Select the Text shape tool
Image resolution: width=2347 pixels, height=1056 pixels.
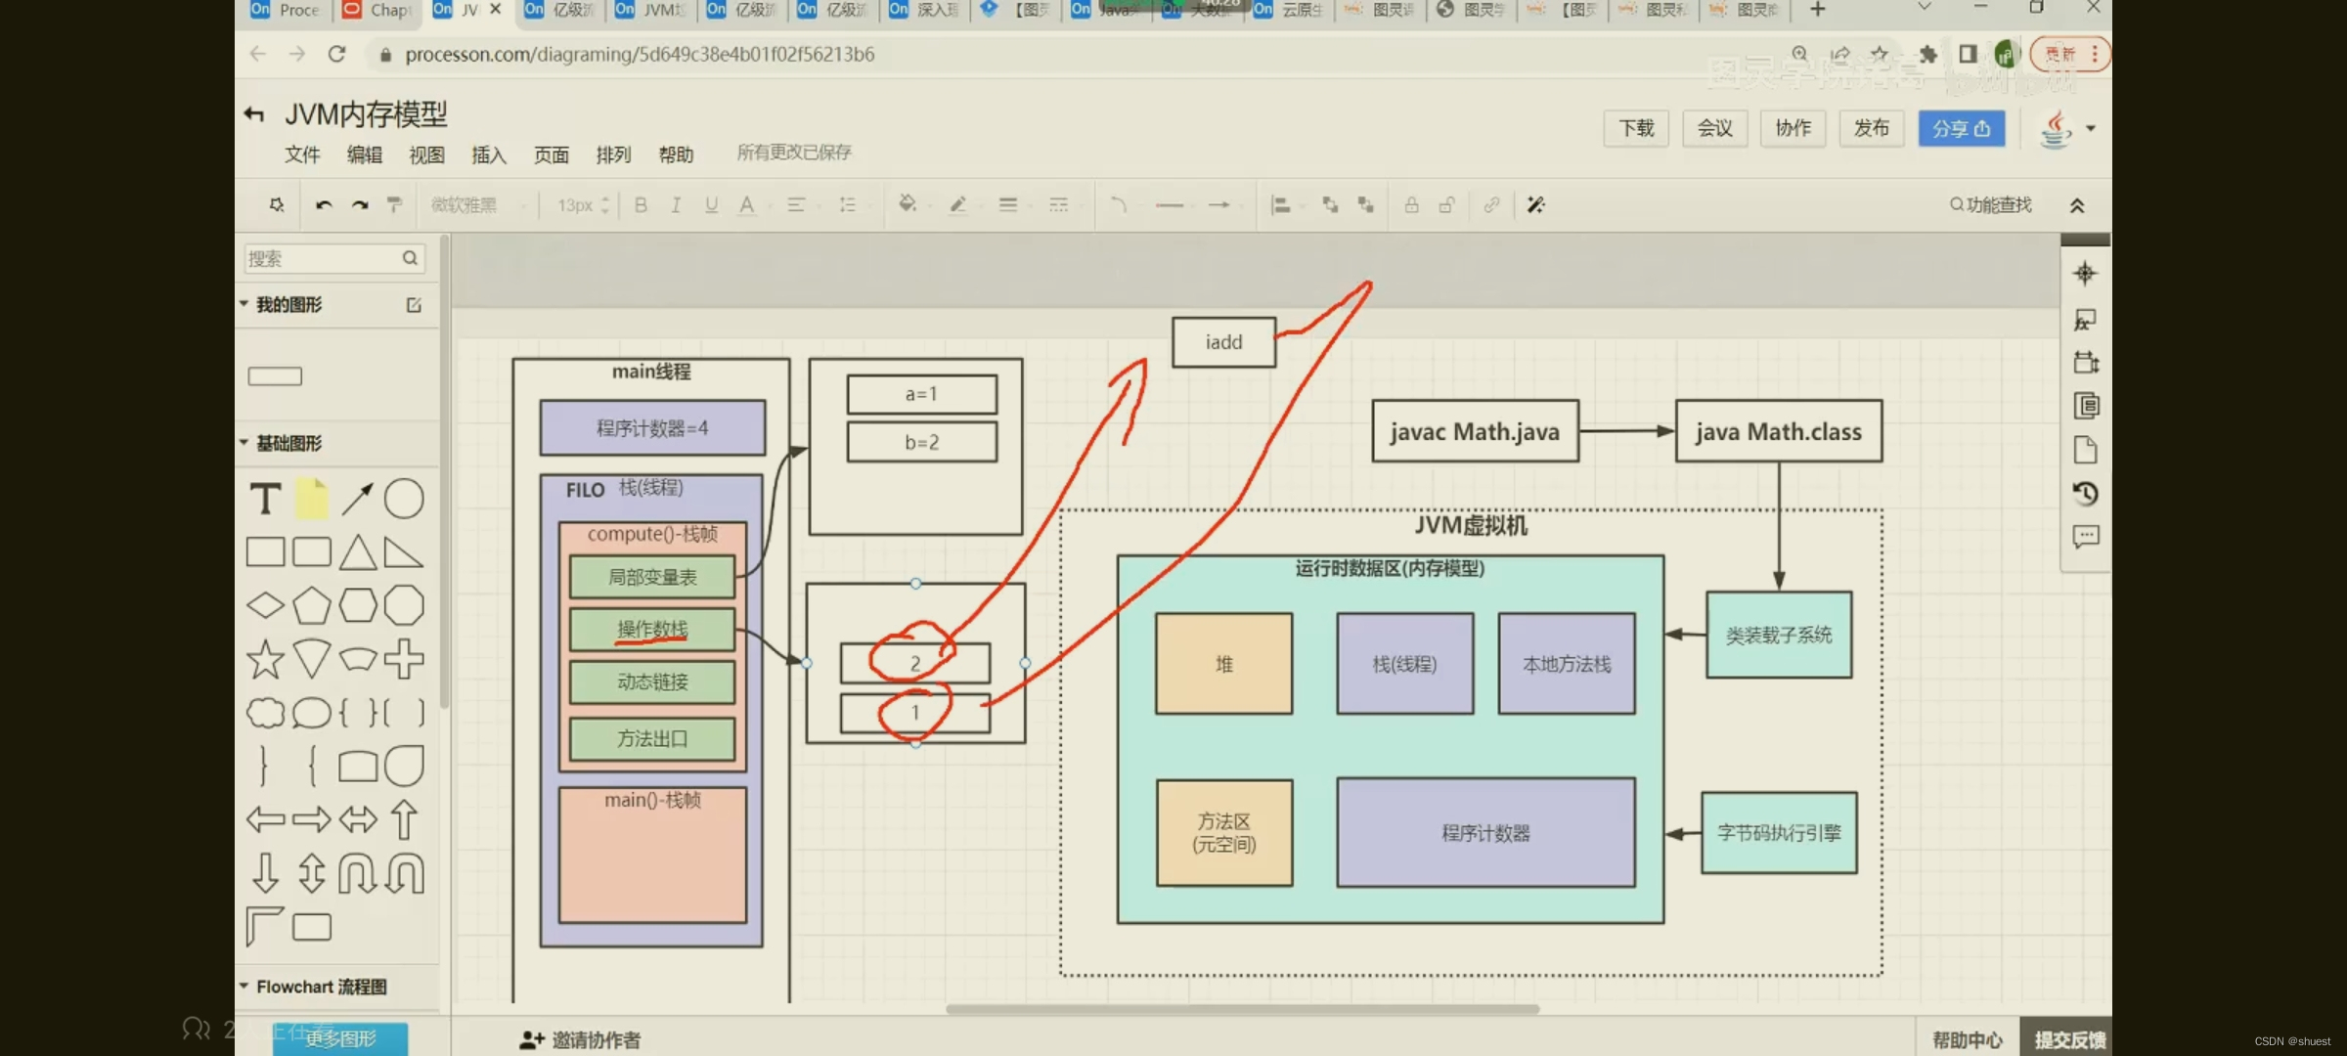coord(265,499)
